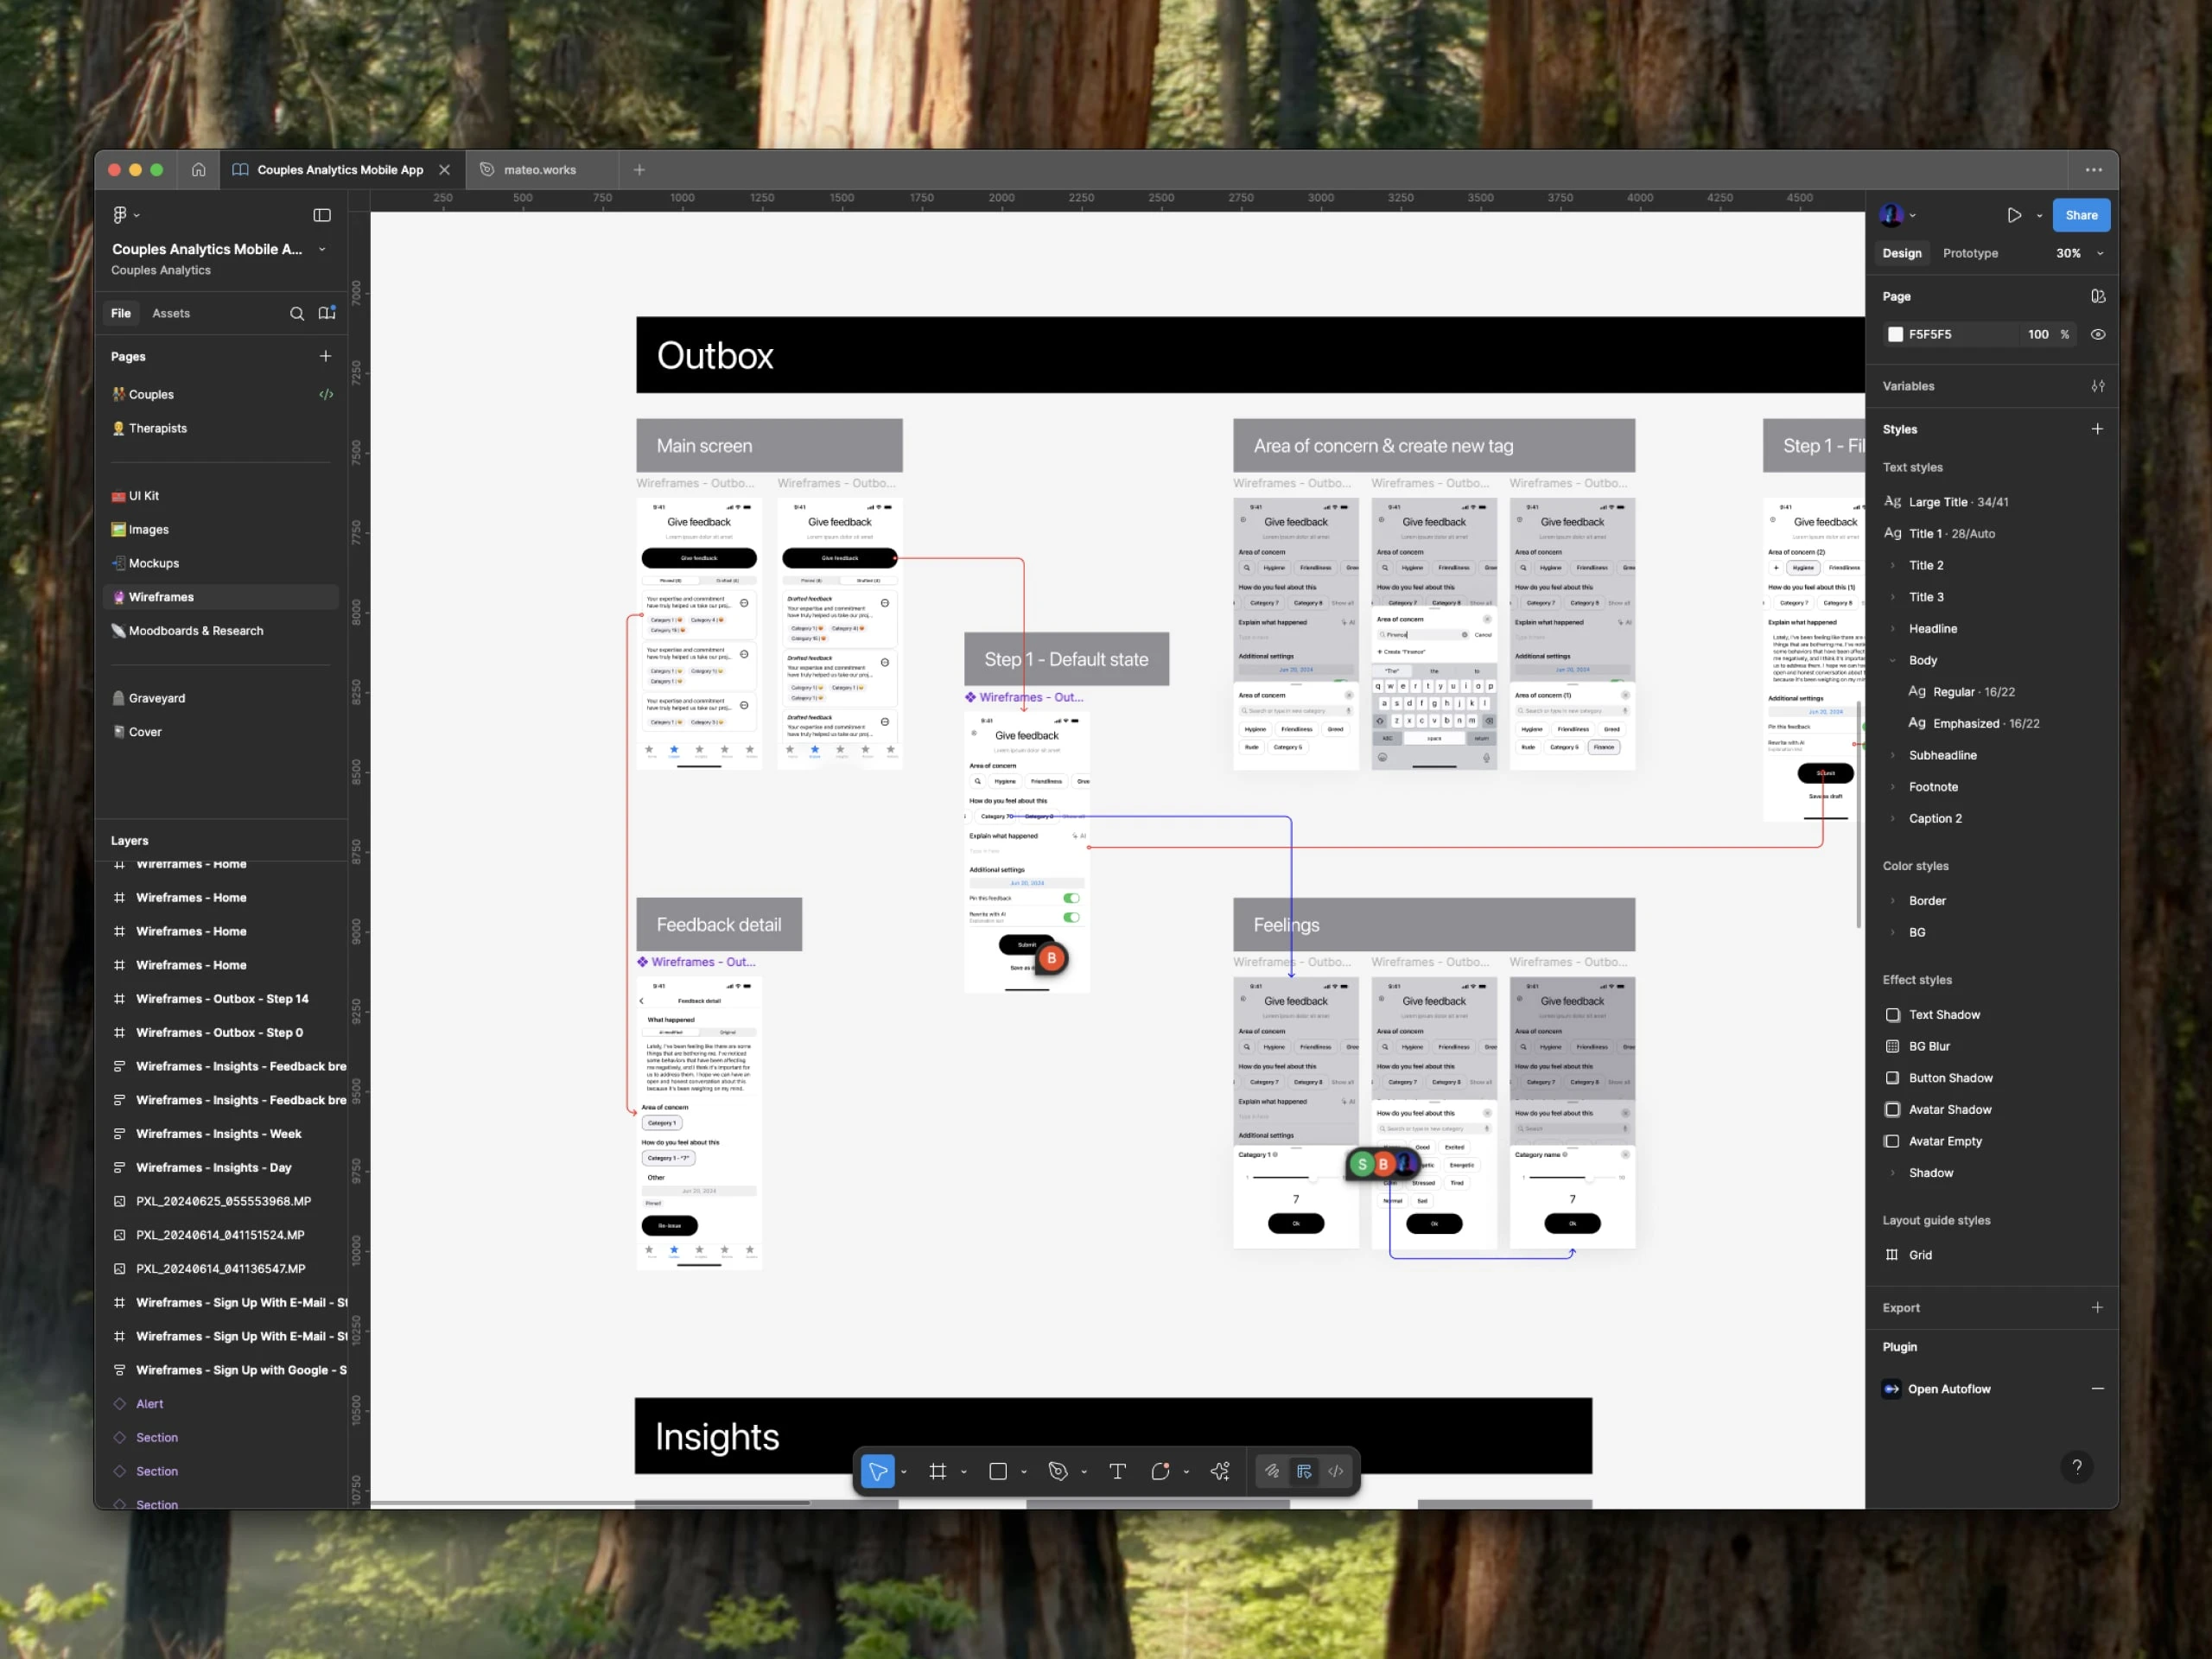
Task: Open the Moodboards & Research page
Action: [221, 631]
